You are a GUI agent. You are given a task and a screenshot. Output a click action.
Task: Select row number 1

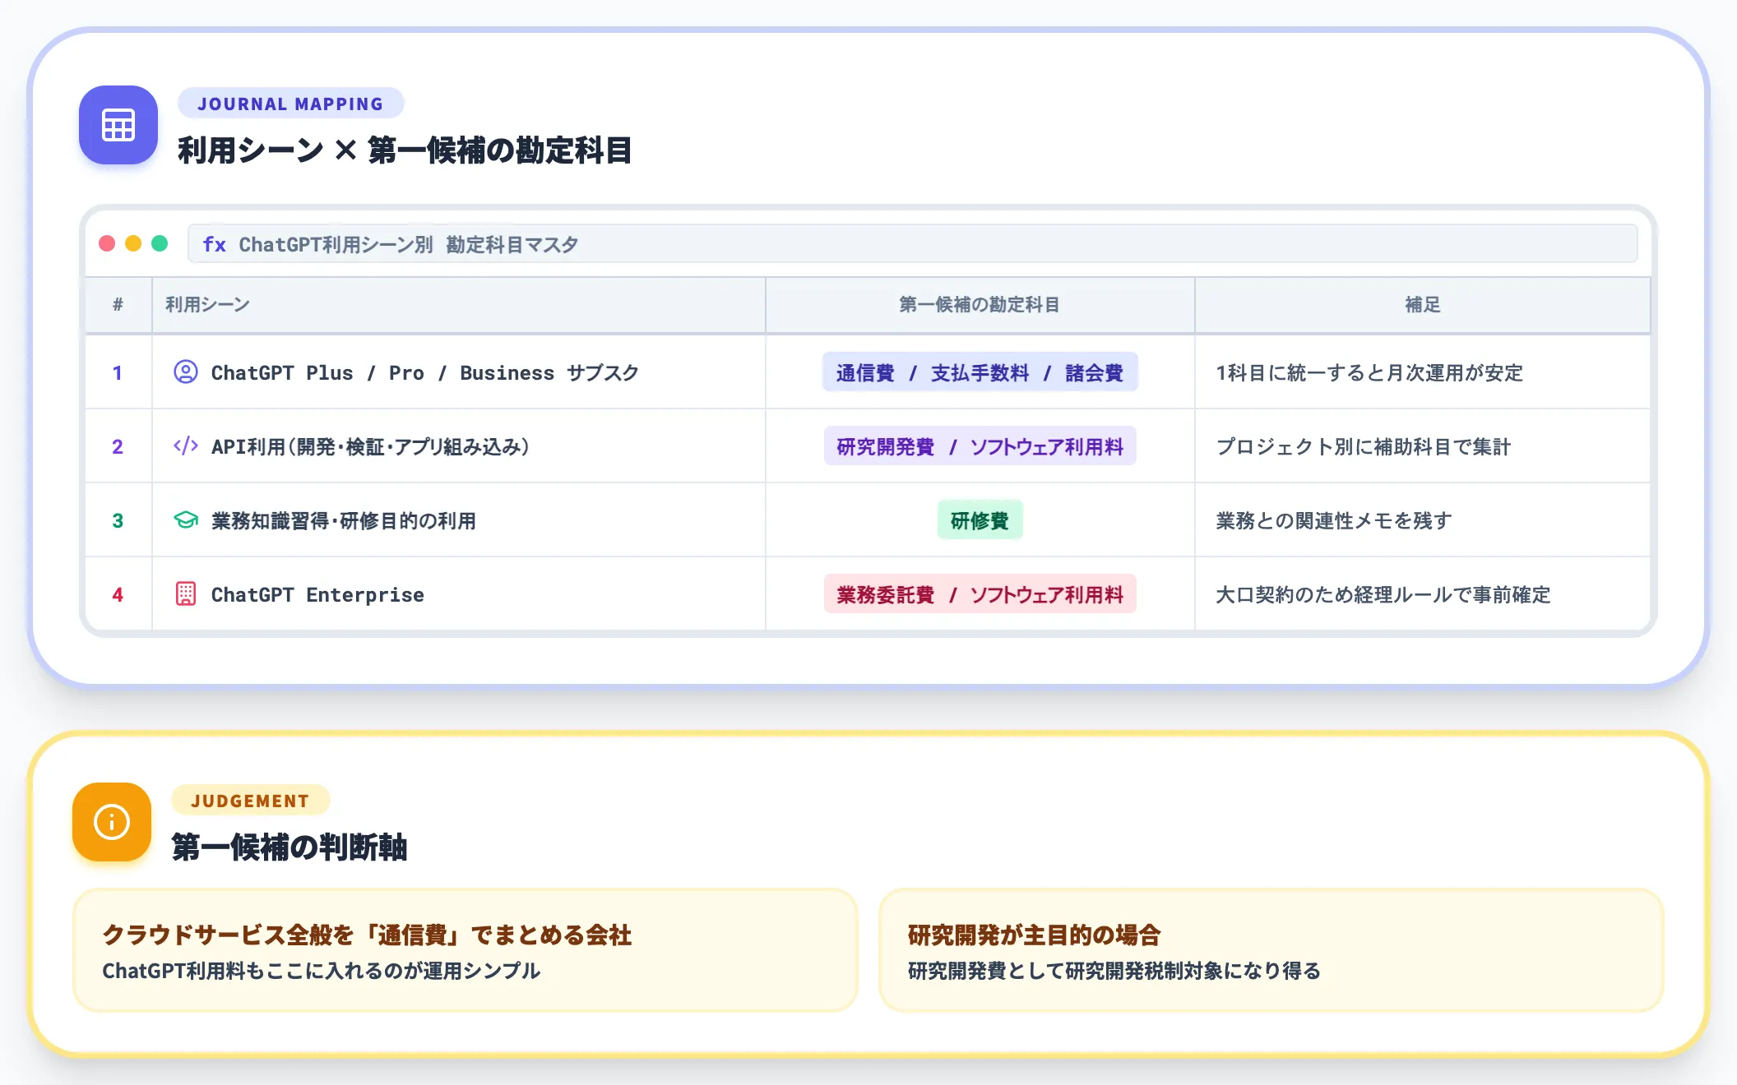118,373
